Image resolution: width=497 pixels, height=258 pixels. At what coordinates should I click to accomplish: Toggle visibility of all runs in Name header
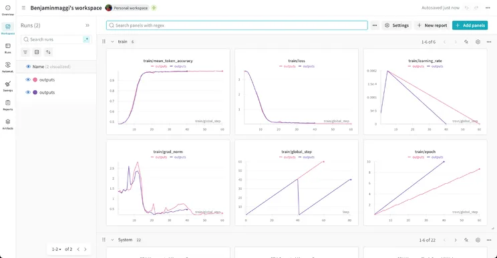click(28, 67)
